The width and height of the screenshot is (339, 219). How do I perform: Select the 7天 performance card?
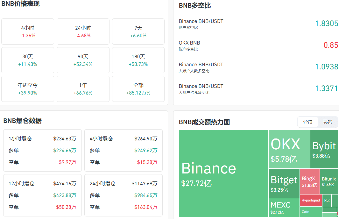[x=138, y=32]
